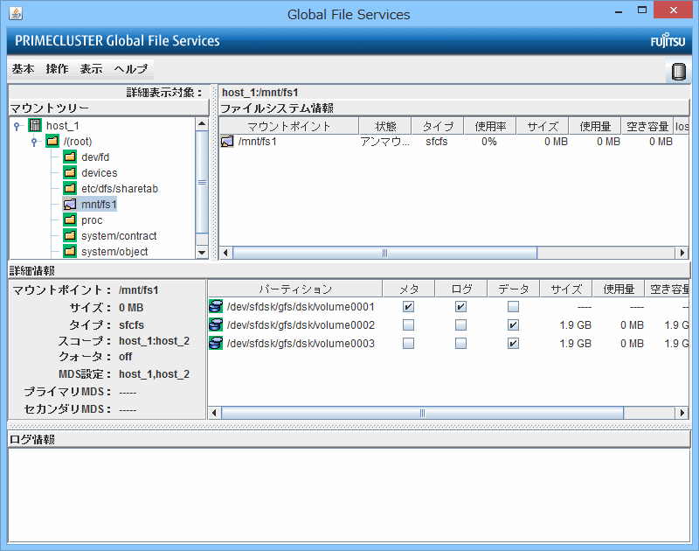699x551 pixels.
Task: Open the 操作 menu
Action: click(57, 69)
